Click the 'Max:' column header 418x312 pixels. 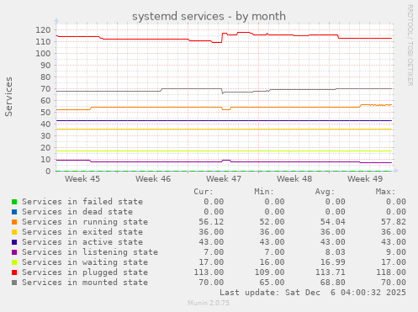pos(385,192)
